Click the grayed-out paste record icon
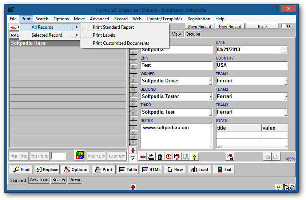Viewport: 306px width, 200px height. [186, 157]
